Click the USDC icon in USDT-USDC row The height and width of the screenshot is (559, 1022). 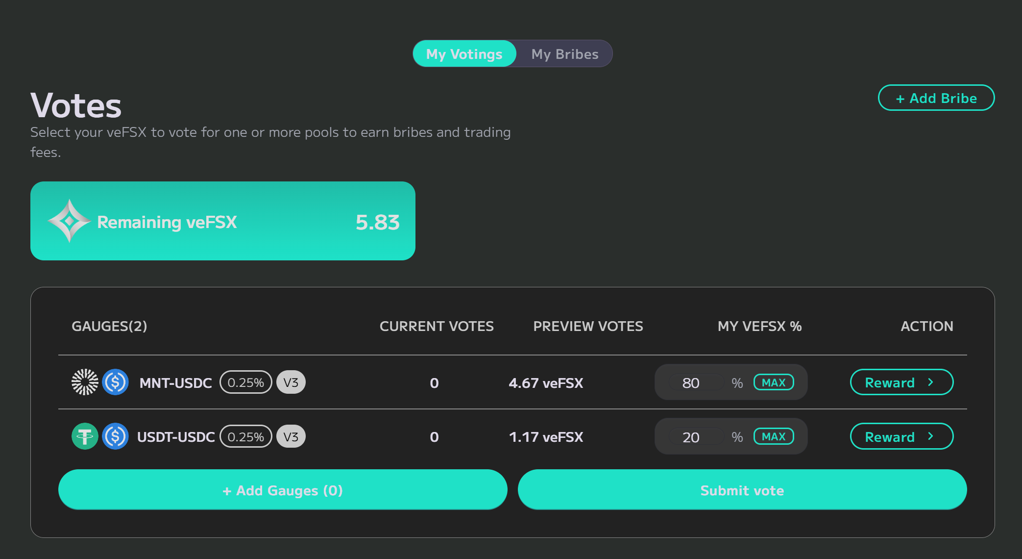click(116, 436)
